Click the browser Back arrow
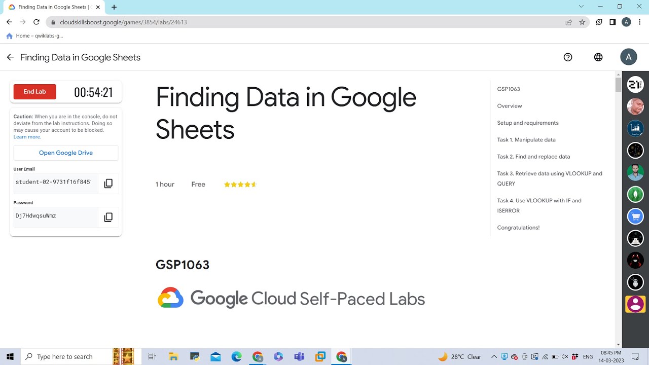This screenshot has width=649, height=365. (9, 22)
